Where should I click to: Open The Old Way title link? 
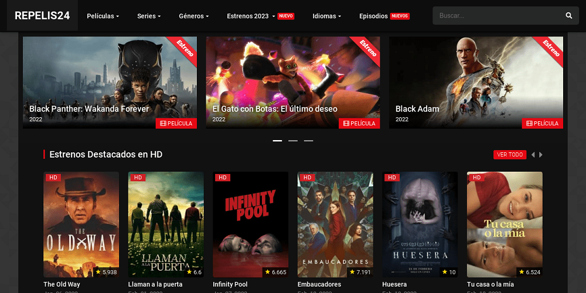point(62,284)
